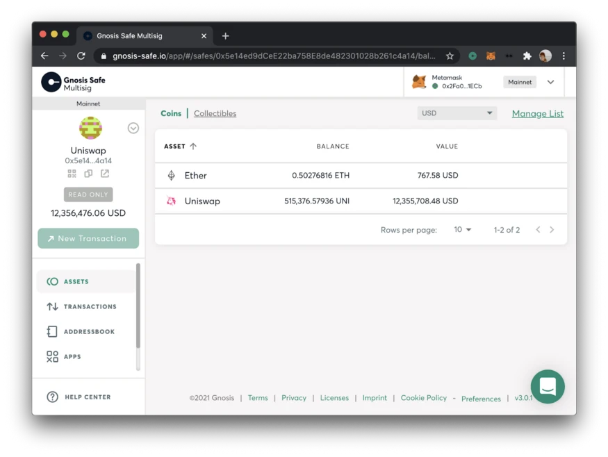Open the Extensions puzzle piece icon
This screenshot has height=457, width=608.
527,56
